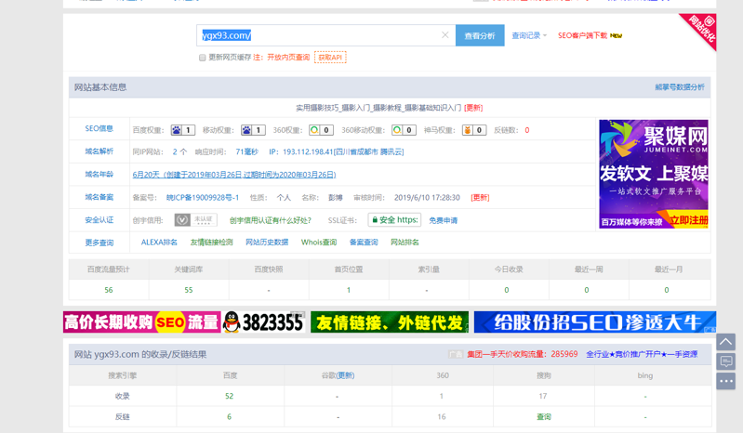Image resolution: width=743 pixels, height=433 pixels.
Task: Click the 更新 link beside the site title
Action: (473, 108)
